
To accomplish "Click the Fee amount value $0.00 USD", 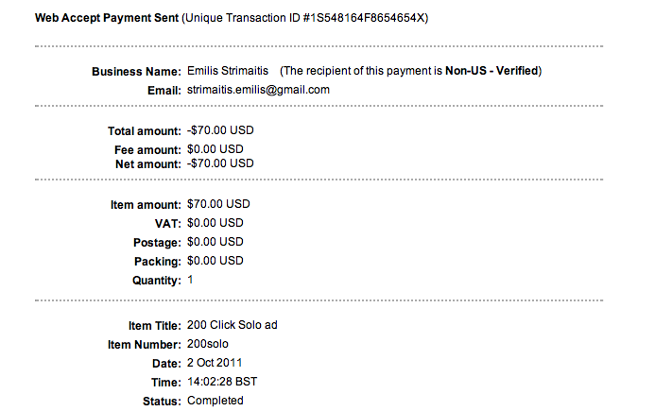I will (x=215, y=149).
